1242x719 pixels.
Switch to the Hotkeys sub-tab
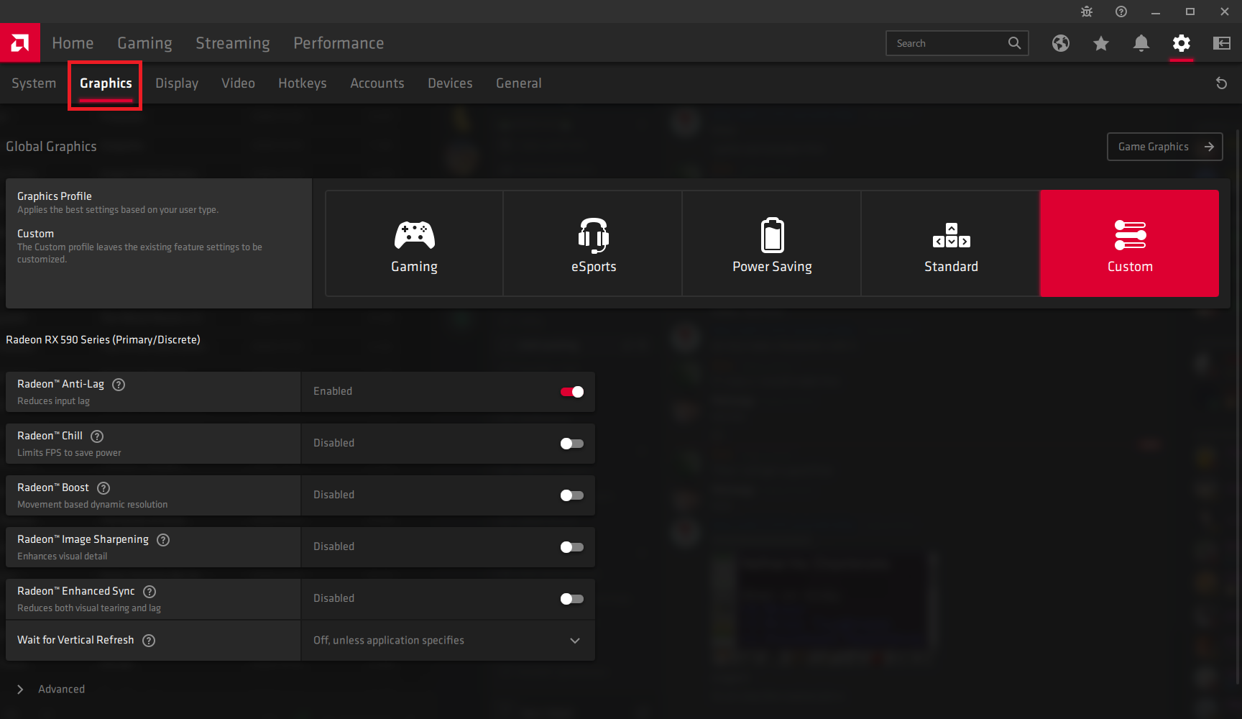(x=303, y=83)
